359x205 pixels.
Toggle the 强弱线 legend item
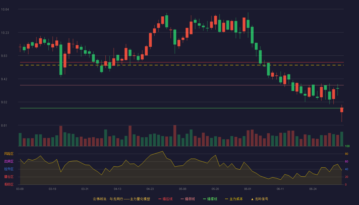point(188,199)
